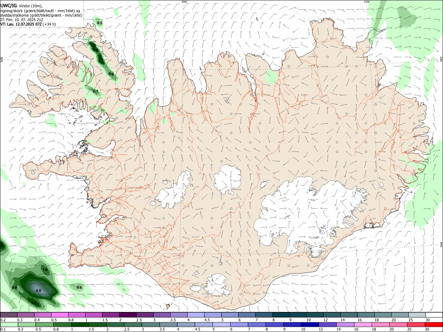Click the white Mýrdalsjökull glacier near south coast
This screenshot has width=443, height=332.
point(216,285)
